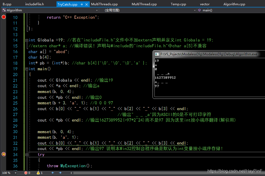Navigate forward with the right arrow
The height and width of the screenshot is (176, 265).
[x=60, y=173]
